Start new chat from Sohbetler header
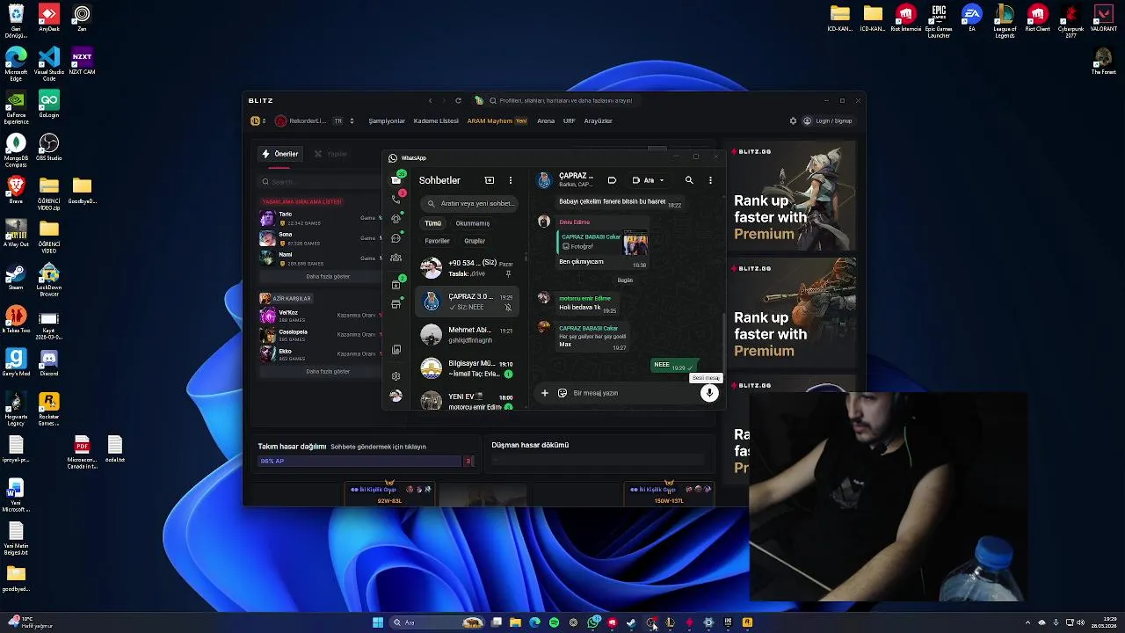Viewport: 1125px width, 633px height. click(x=490, y=180)
